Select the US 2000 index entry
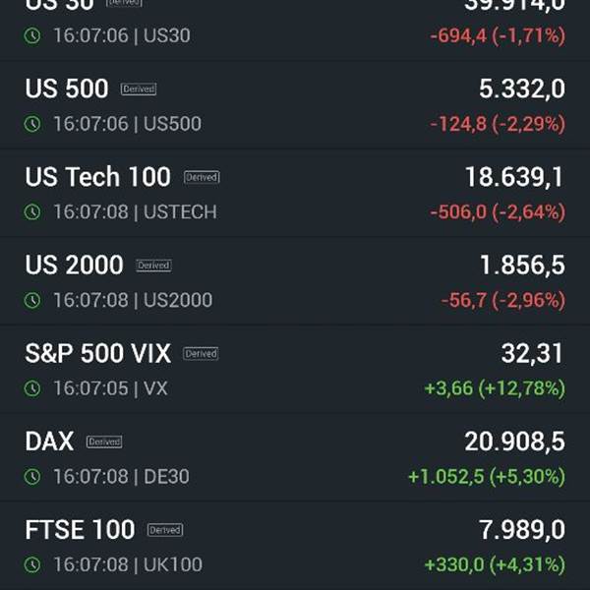Image resolution: width=590 pixels, height=590 pixels. pyautogui.click(x=295, y=281)
